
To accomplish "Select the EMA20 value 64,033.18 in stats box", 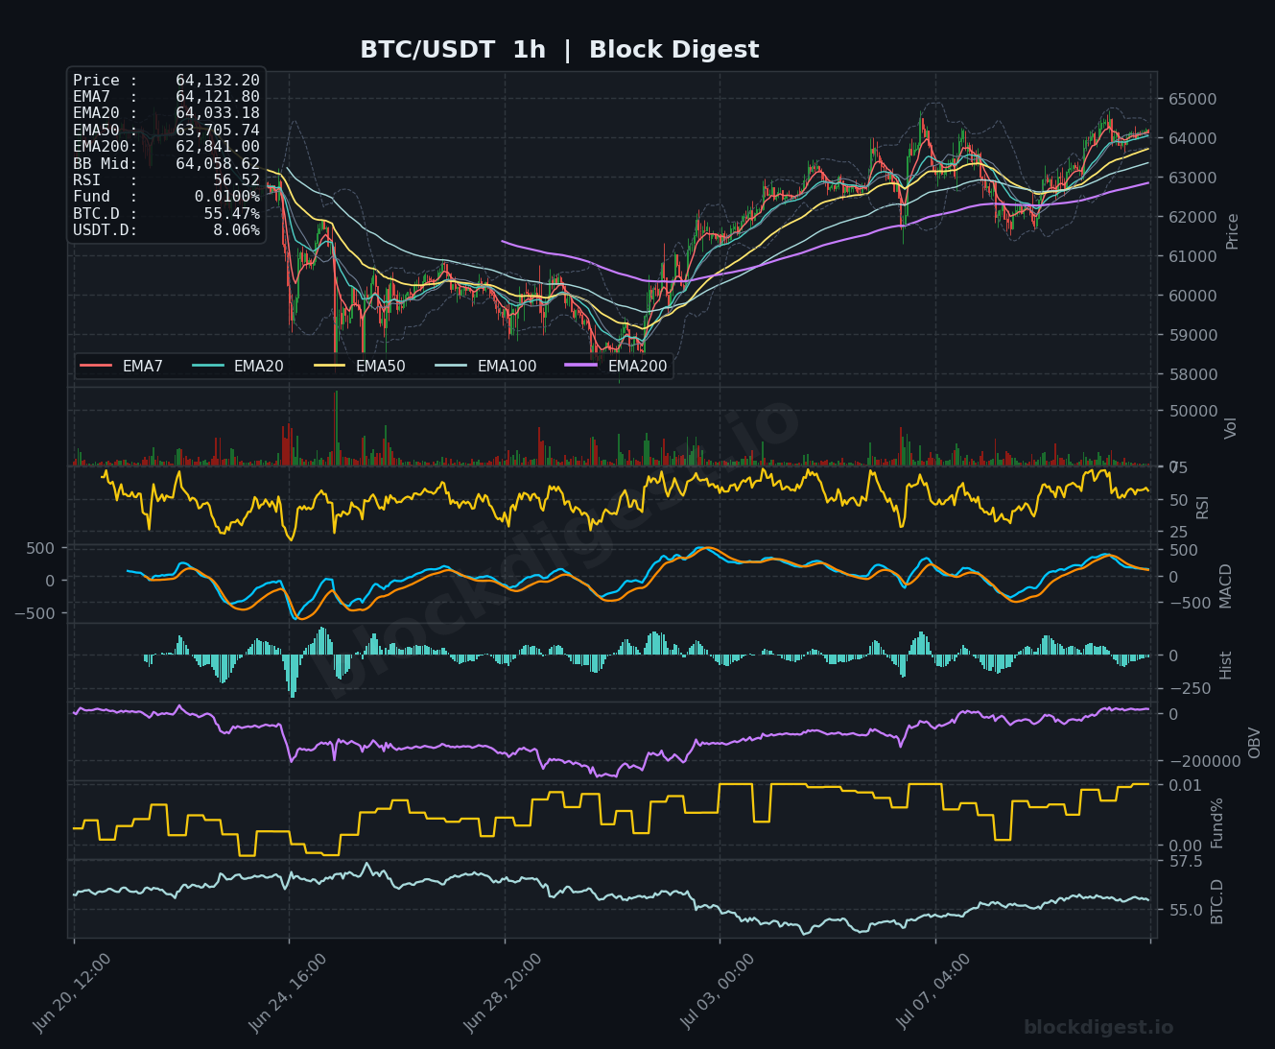I will pos(218,113).
